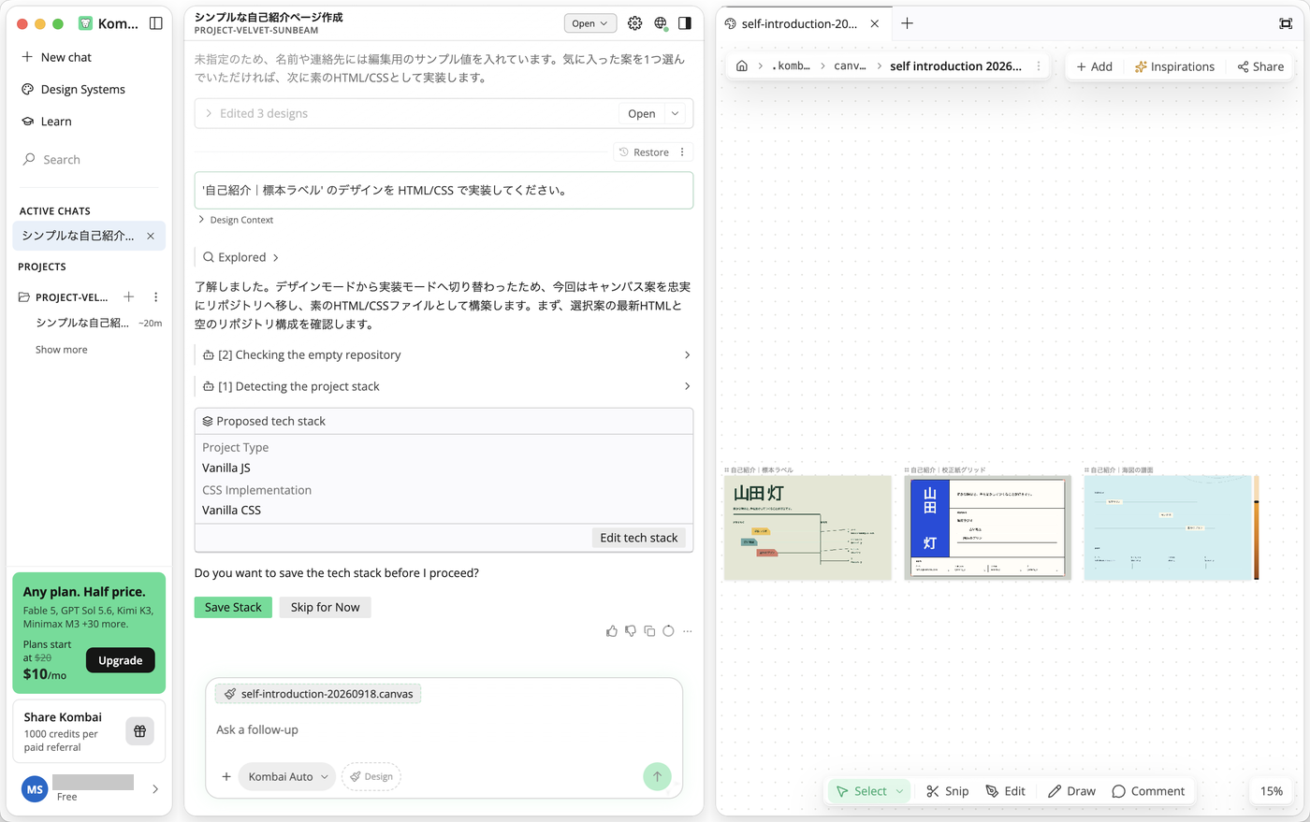1310x822 pixels.
Task: Open the gift referral icon
Action: point(139,731)
